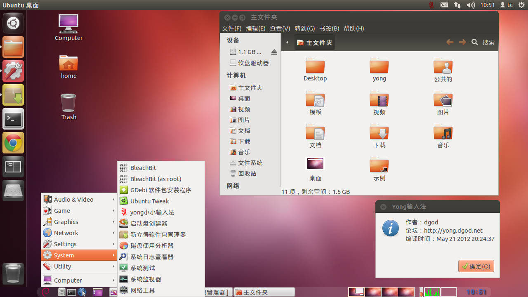This screenshot has width=528, height=297.
Task: Open the 公共的 folder
Action: (443, 70)
